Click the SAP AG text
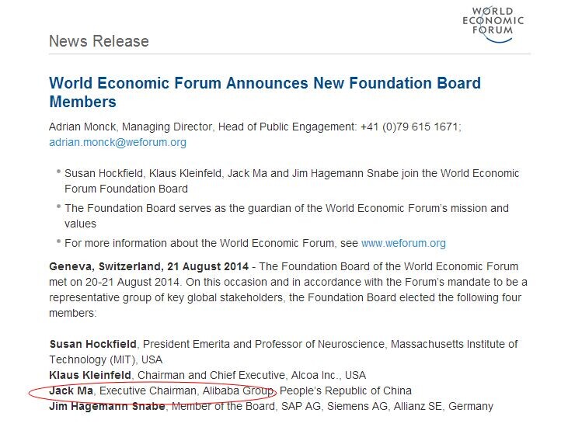 (x=301, y=406)
